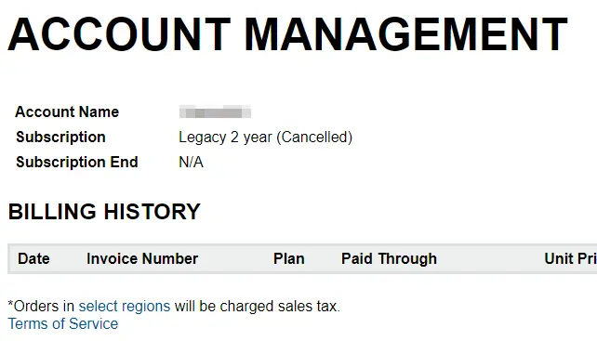Viewport: 597px width, 341px height.
Task: Open the select regions link
Action: tap(124, 306)
